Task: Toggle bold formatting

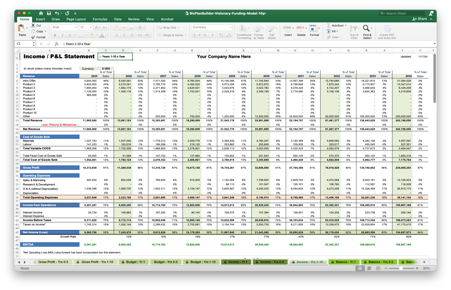Action: (x=55, y=35)
